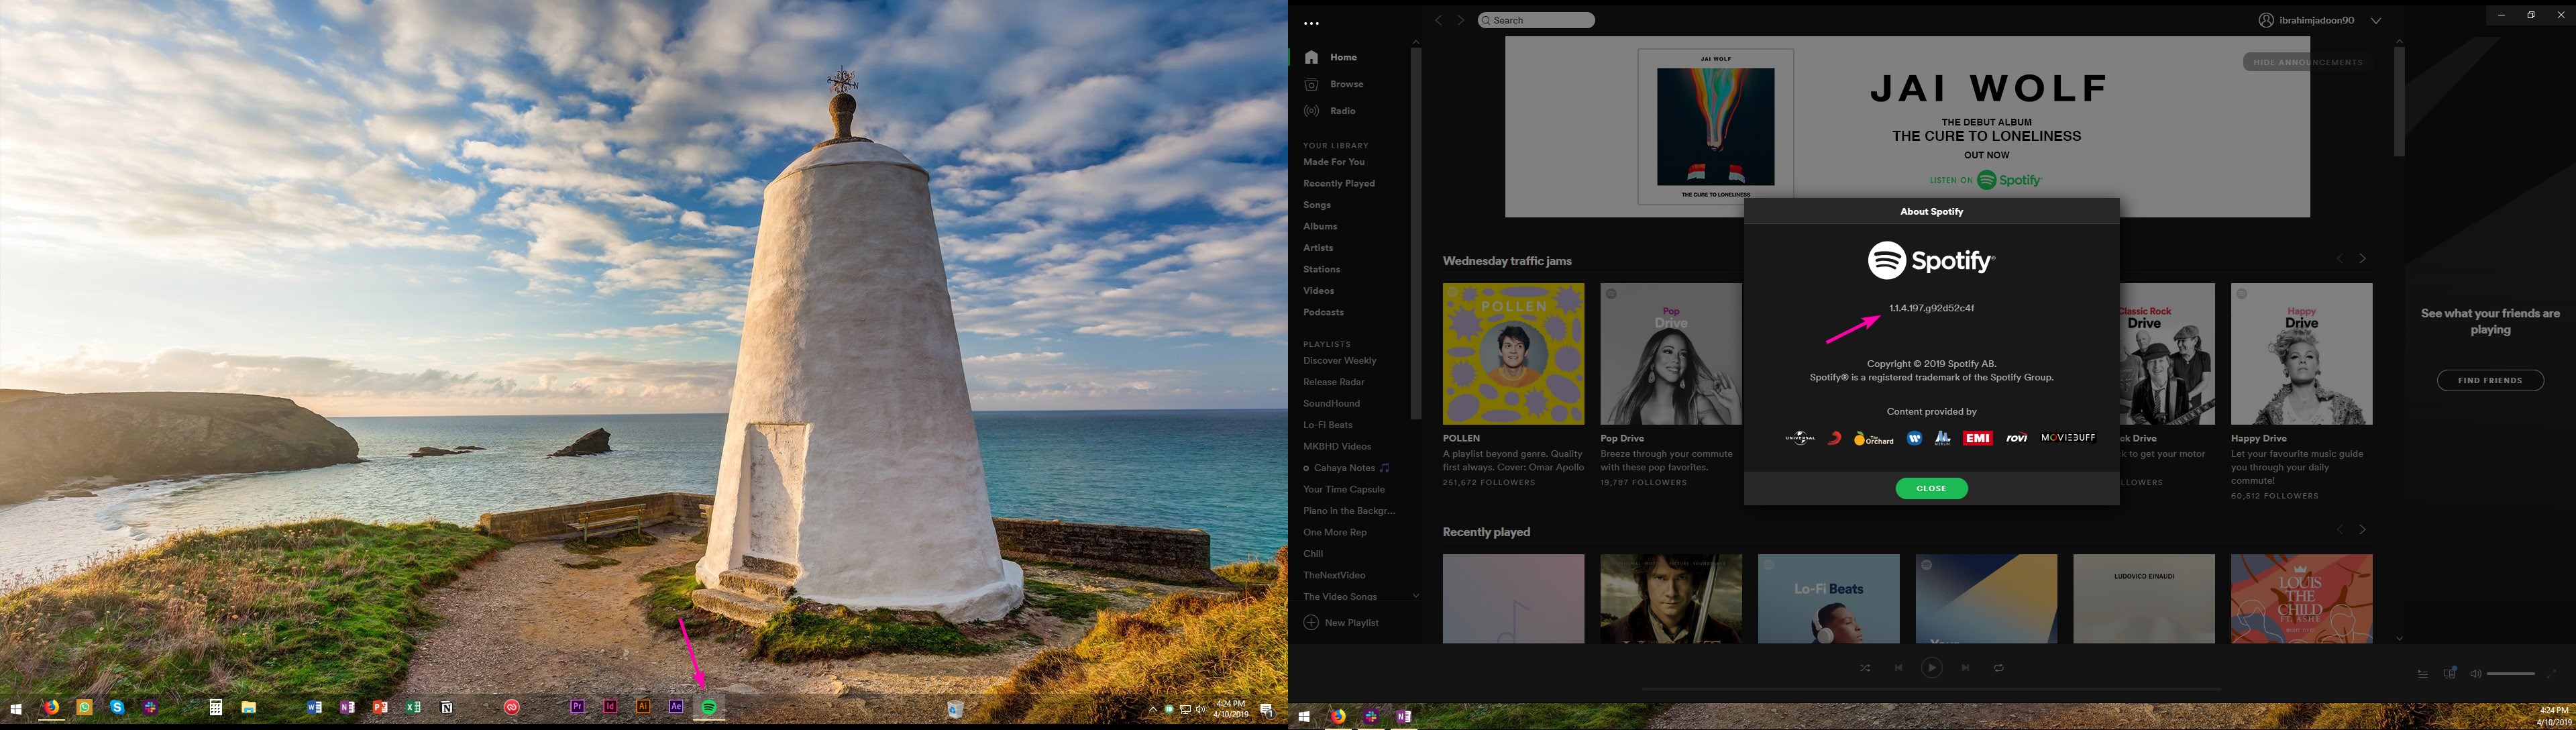Click the Spotify icon in left taskbar

click(709, 707)
